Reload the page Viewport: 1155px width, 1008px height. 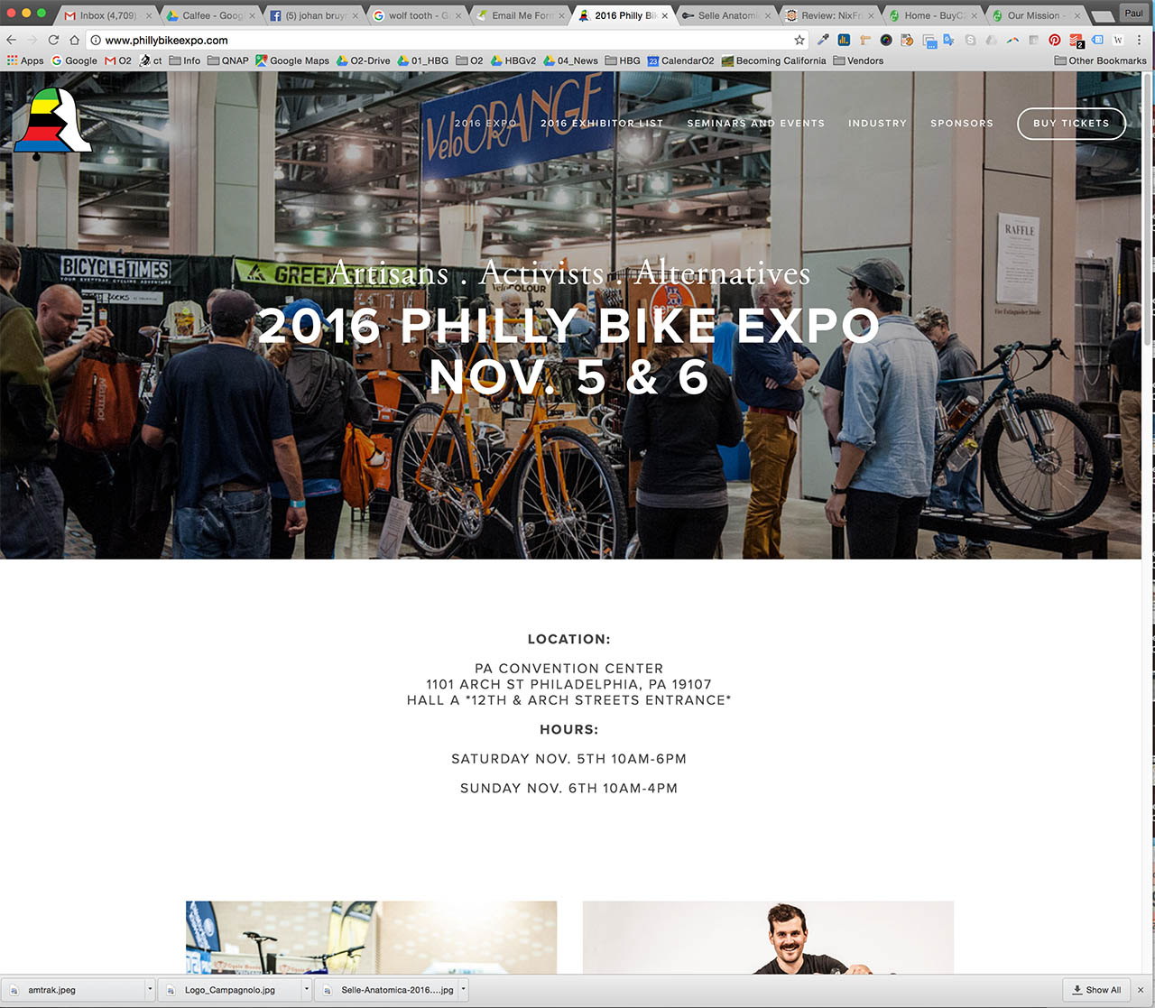click(x=53, y=41)
